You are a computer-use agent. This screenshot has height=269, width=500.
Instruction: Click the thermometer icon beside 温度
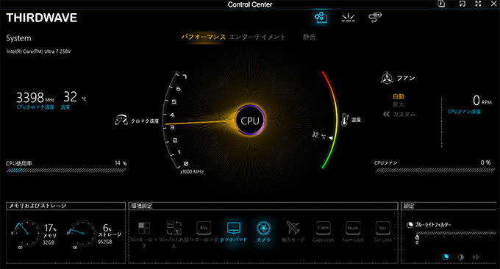(345, 120)
